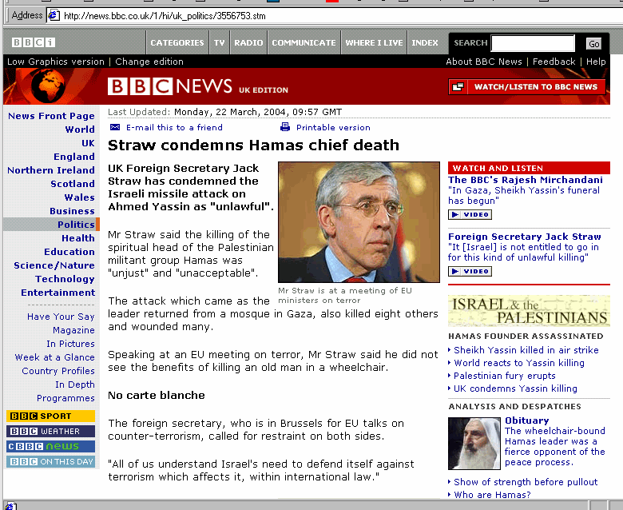The height and width of the screenshot is (510, 623).
Task: Click the search input field
Action: click(x=533, y=43)
